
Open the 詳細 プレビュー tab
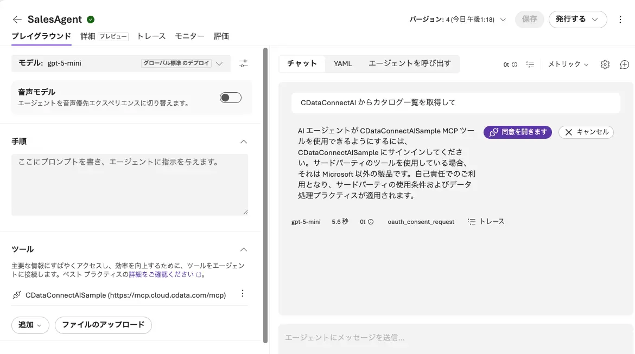pos(104,36)
